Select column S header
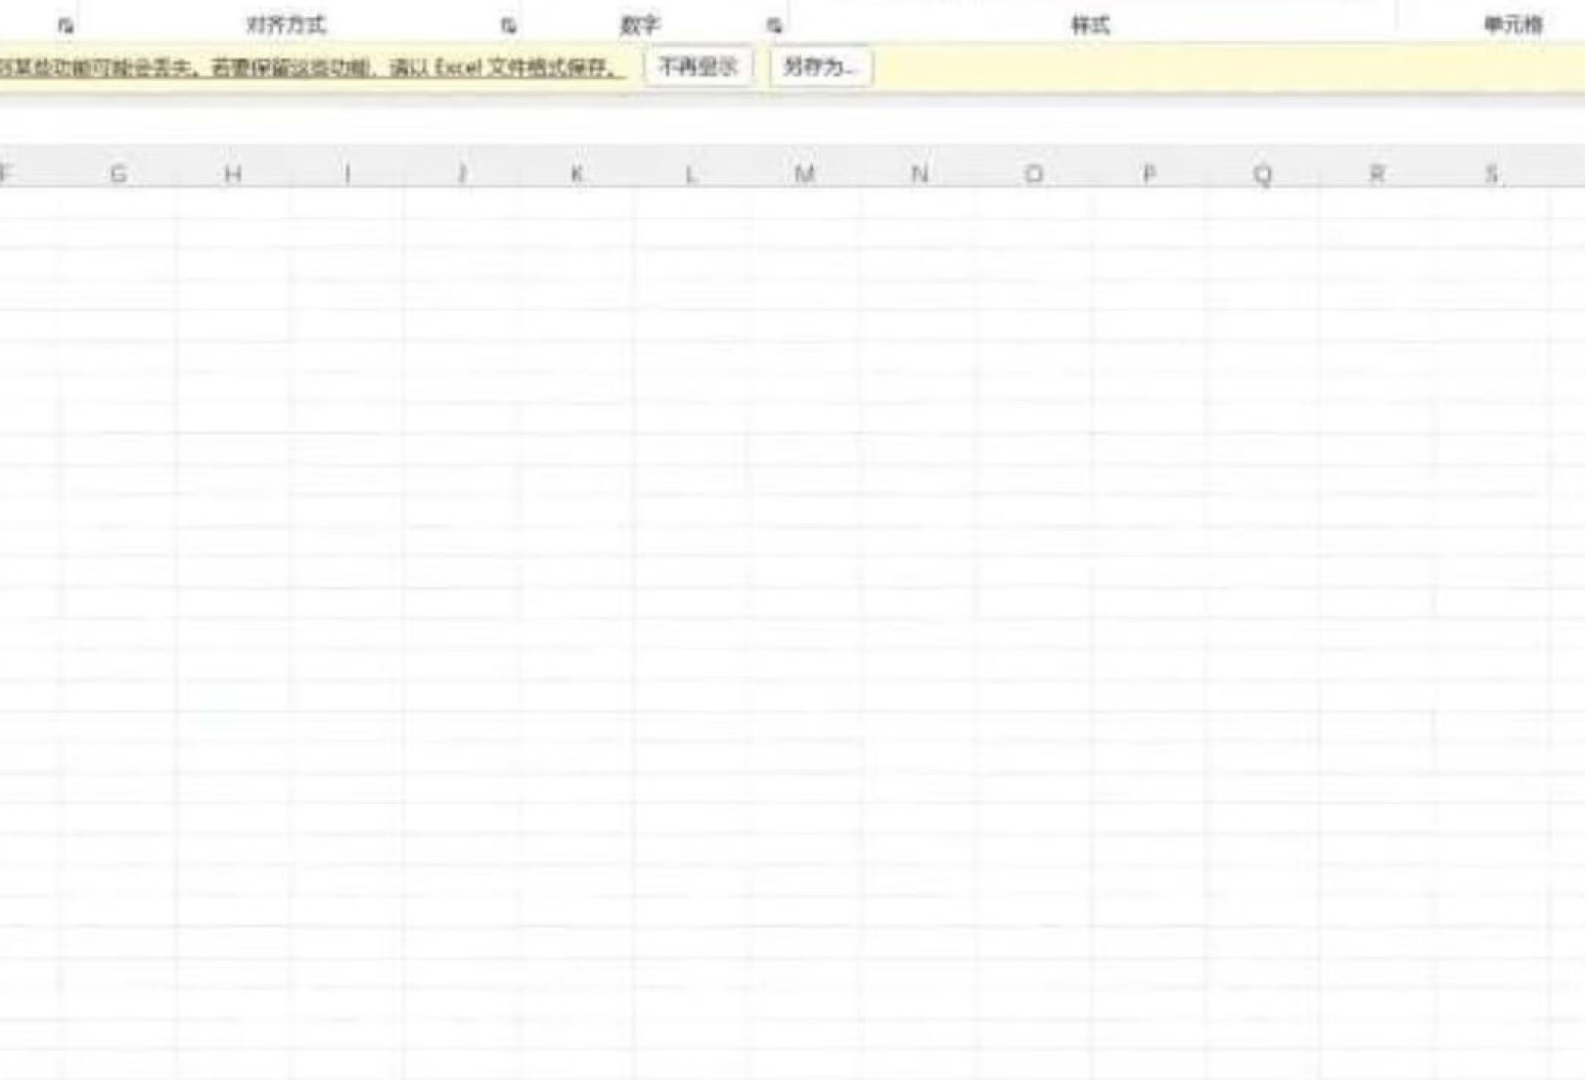Viewport: 1585px width, 1080px height. pos(1492,174)
